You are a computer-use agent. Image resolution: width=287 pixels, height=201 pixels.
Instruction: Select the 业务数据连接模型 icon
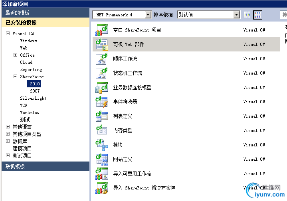(x=102, y=87)
